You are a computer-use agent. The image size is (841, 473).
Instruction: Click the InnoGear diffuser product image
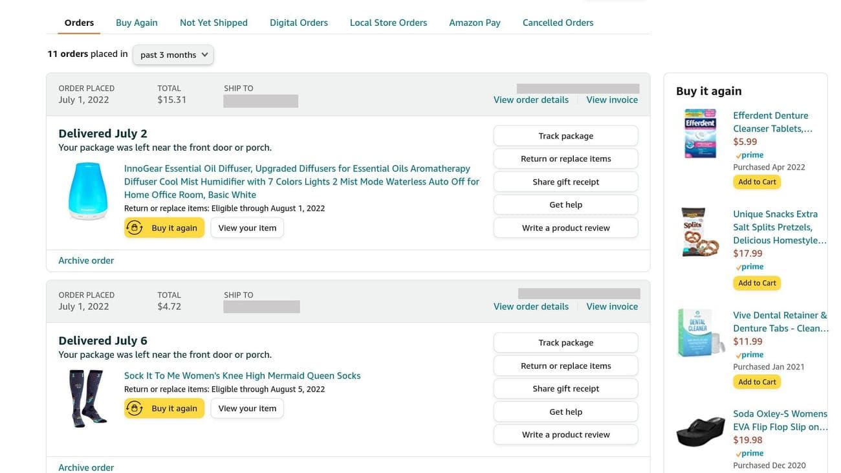pyautogui.click(x=87, y=192)
